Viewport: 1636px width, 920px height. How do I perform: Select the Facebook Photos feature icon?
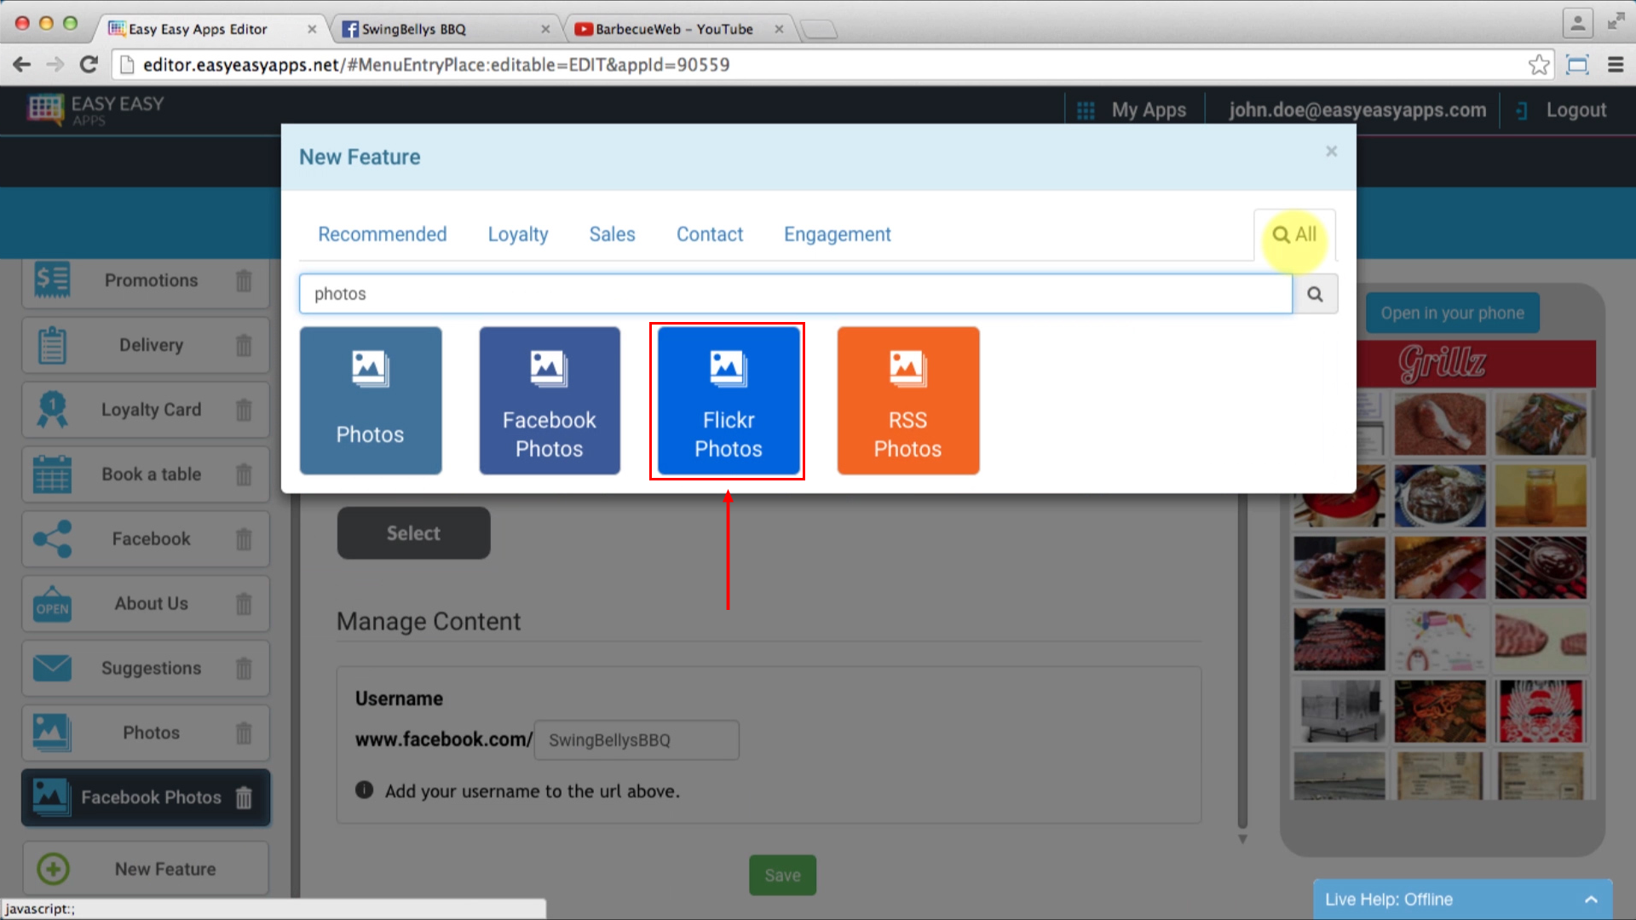tap(550, 400)
